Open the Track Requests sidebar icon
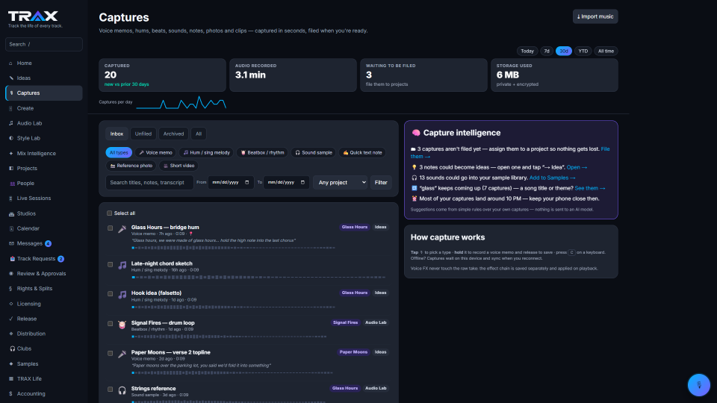Viewport: 717px width, 403px height. click(13, 259)
